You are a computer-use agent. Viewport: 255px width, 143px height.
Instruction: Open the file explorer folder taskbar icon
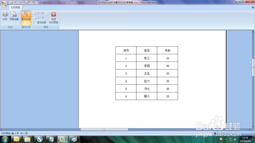point(28,139)
